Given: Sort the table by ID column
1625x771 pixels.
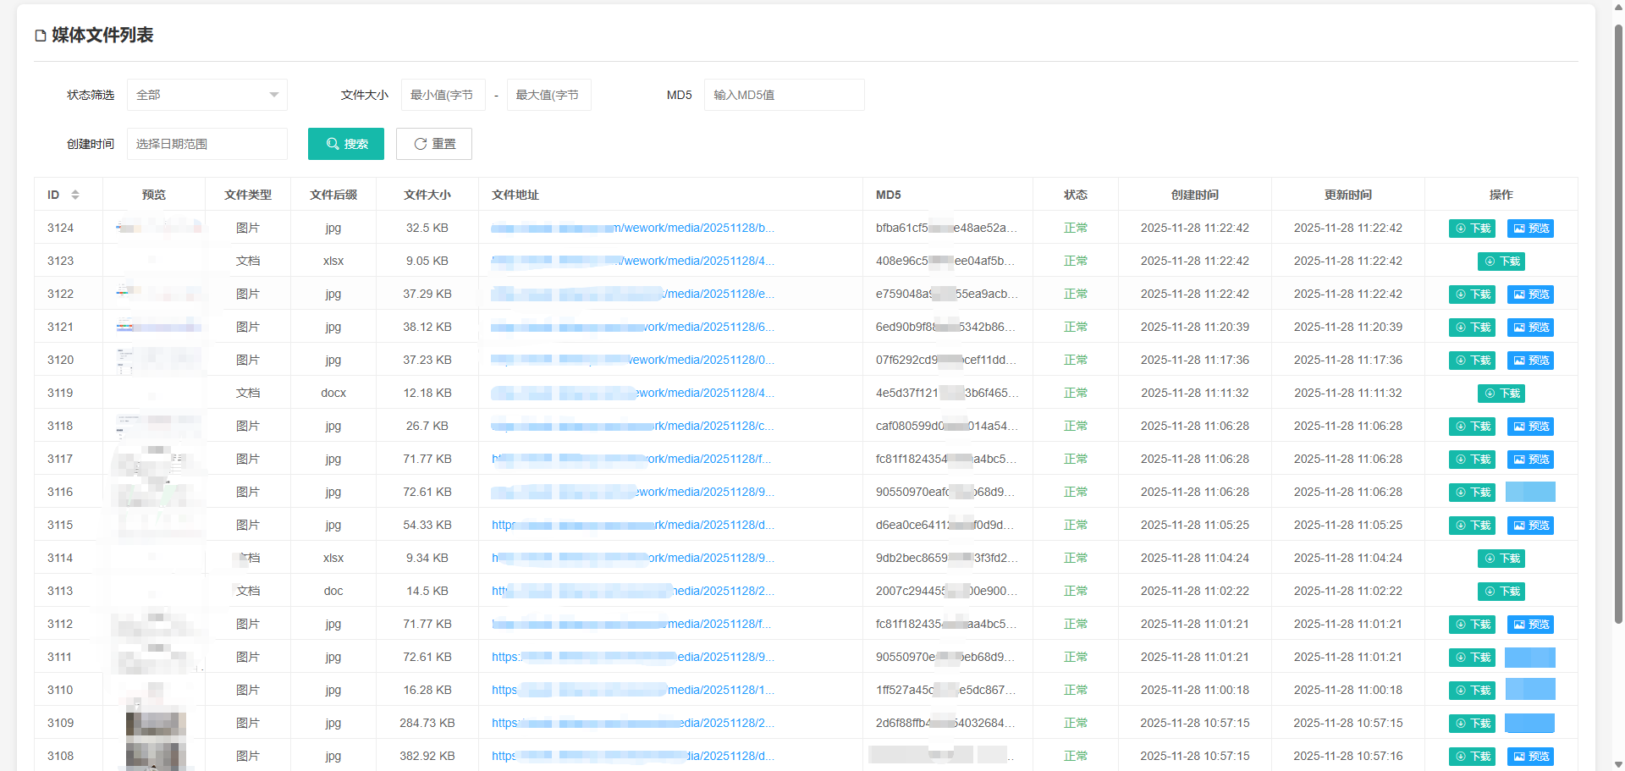Looking at the screenshot, I should point(74,195).
